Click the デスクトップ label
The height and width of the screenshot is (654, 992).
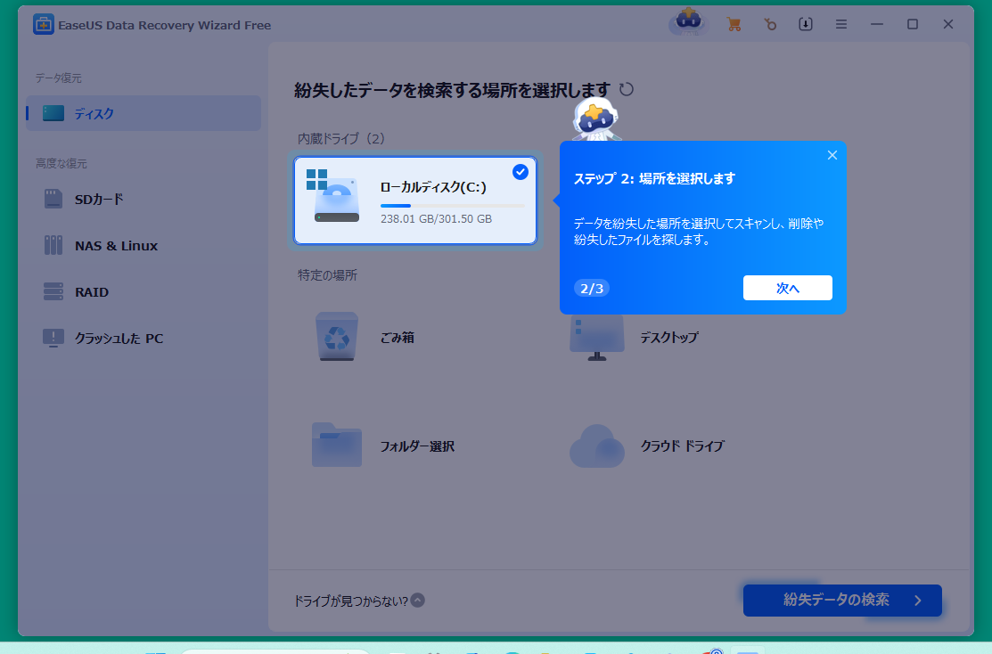(668, 338)
